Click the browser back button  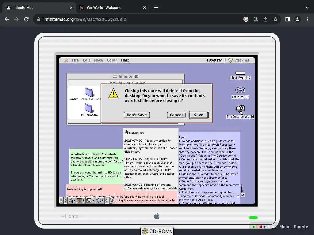(7, 19)
